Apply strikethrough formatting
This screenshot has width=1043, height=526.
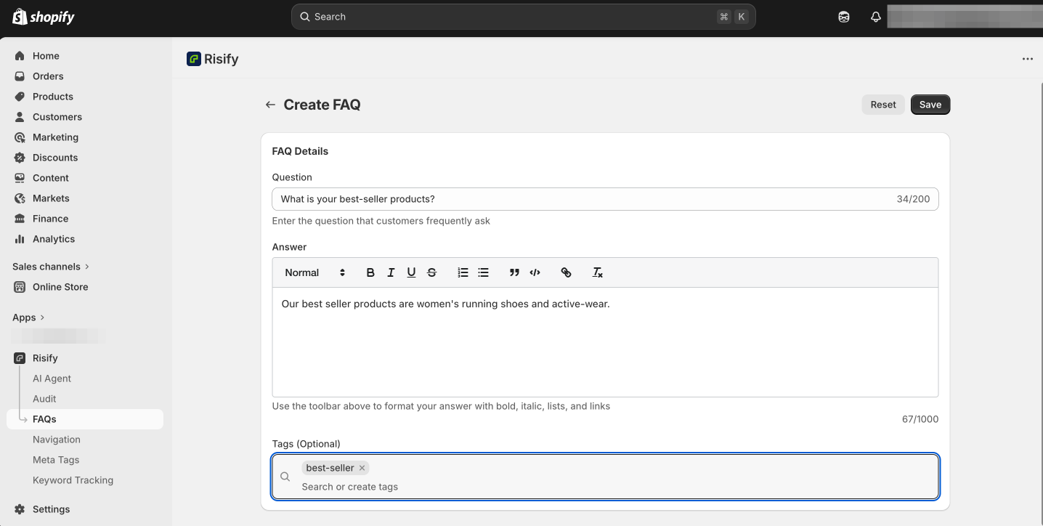click(x=431, y=272)
